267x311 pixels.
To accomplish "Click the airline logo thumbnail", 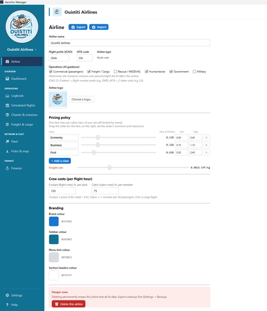I will coord(58,99).
